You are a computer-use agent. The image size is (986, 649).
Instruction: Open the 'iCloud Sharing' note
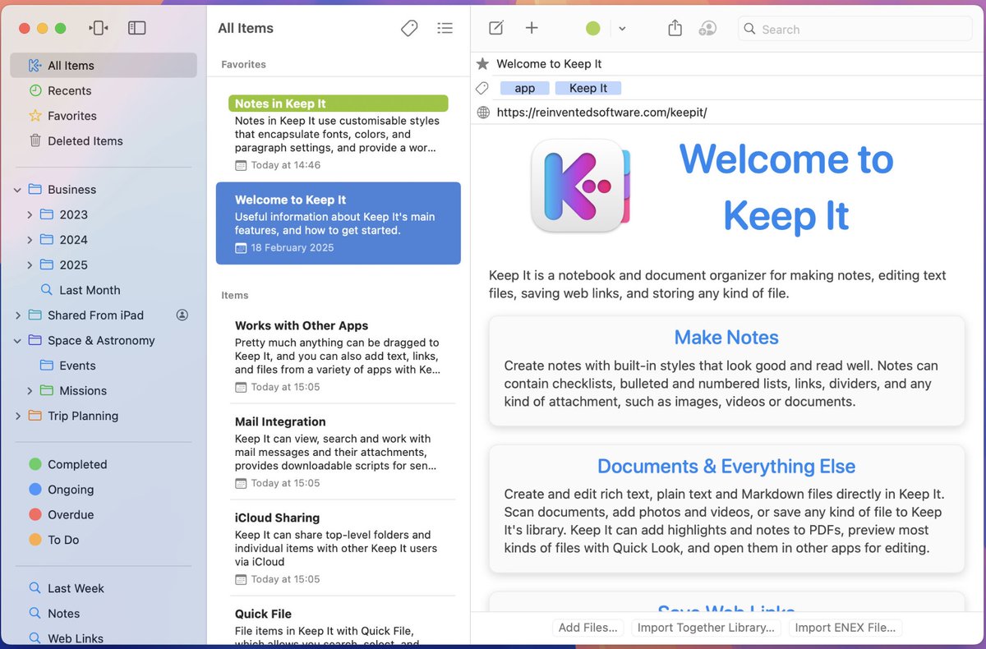pos(339,547)
